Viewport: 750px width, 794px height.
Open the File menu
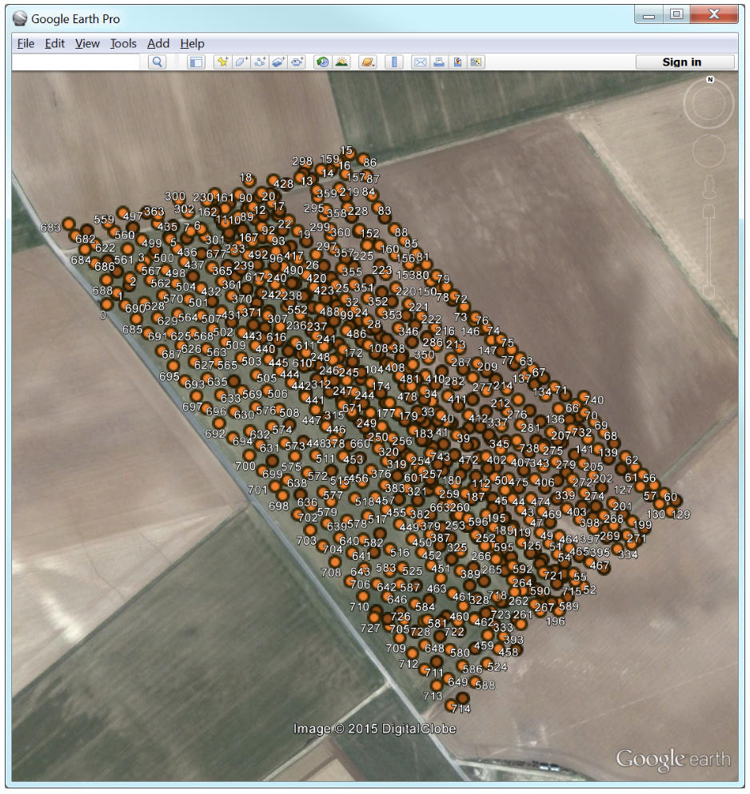[26, 44]
